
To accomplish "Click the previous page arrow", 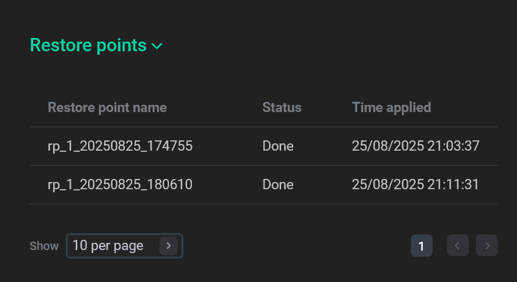I will [x=457, y=246].
